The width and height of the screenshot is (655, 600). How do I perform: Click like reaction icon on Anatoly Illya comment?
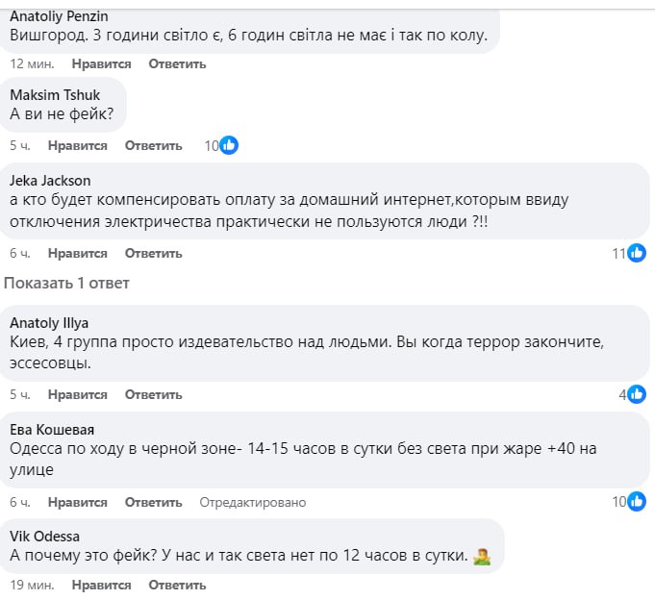pos(637,394)
